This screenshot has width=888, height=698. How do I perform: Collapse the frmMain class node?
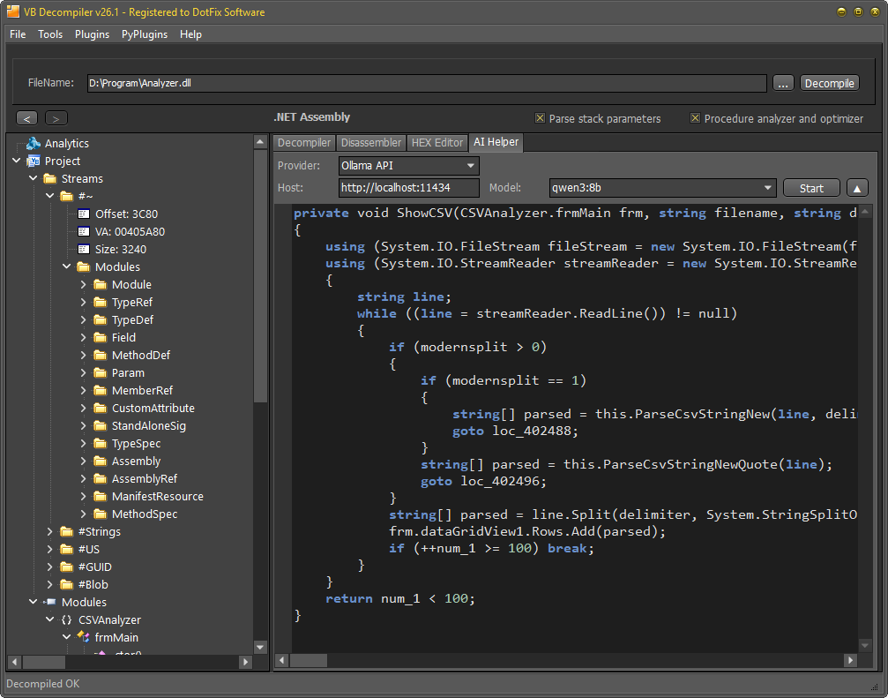(66, 637)
